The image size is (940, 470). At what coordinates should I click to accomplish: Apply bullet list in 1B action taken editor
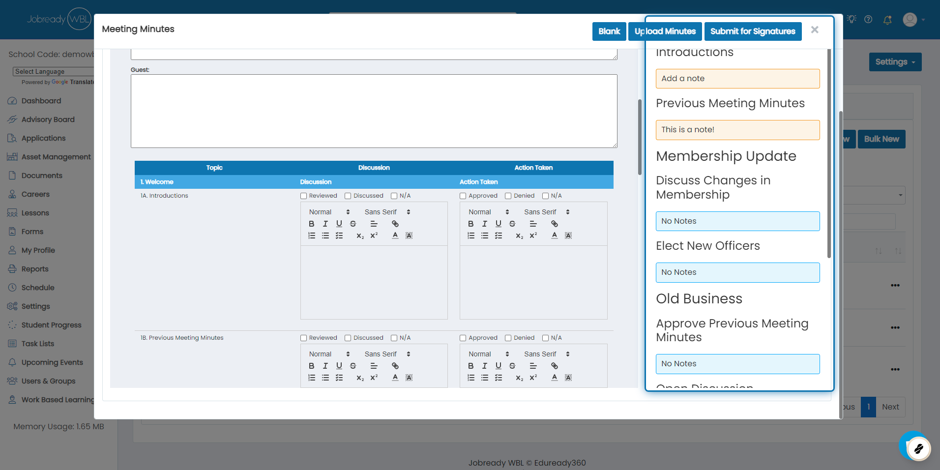(x=484, y=378)
